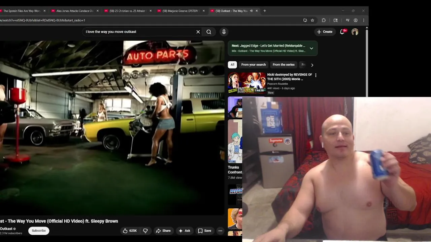Switch to Alex Jones Attacks Candace tab
Screen dimensions: 431x242
[75, 11]
